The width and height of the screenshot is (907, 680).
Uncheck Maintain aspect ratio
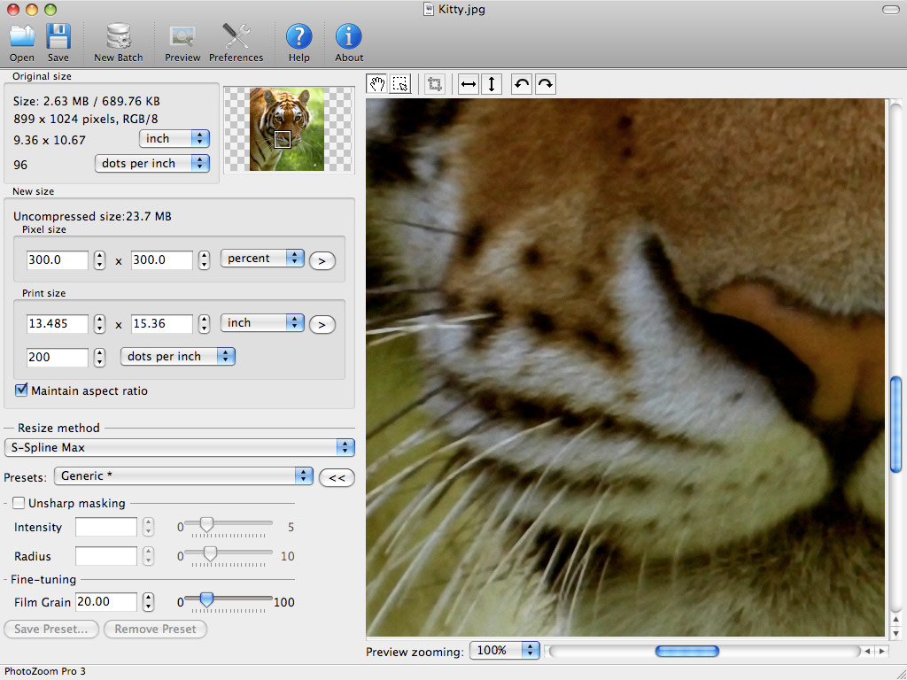21,390
